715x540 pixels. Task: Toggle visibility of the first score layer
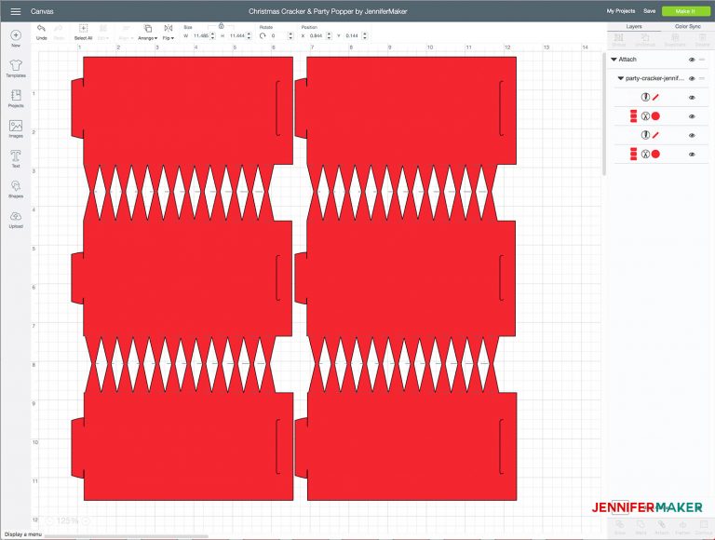click(x=692, y=98)
